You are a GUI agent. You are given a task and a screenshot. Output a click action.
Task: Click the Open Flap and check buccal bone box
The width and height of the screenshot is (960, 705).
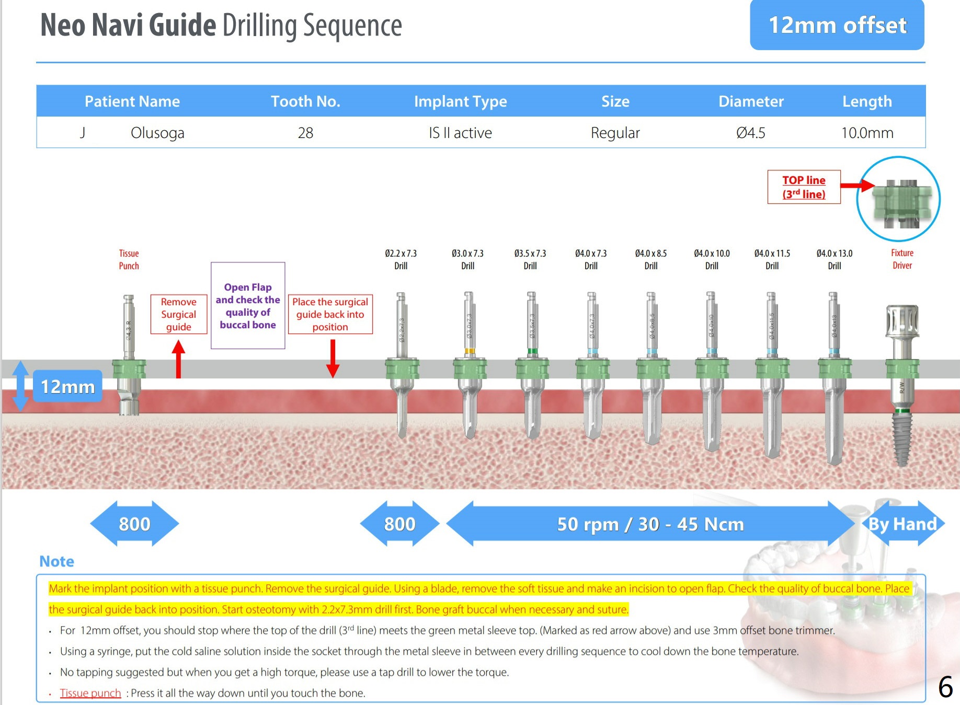point(248,306)
